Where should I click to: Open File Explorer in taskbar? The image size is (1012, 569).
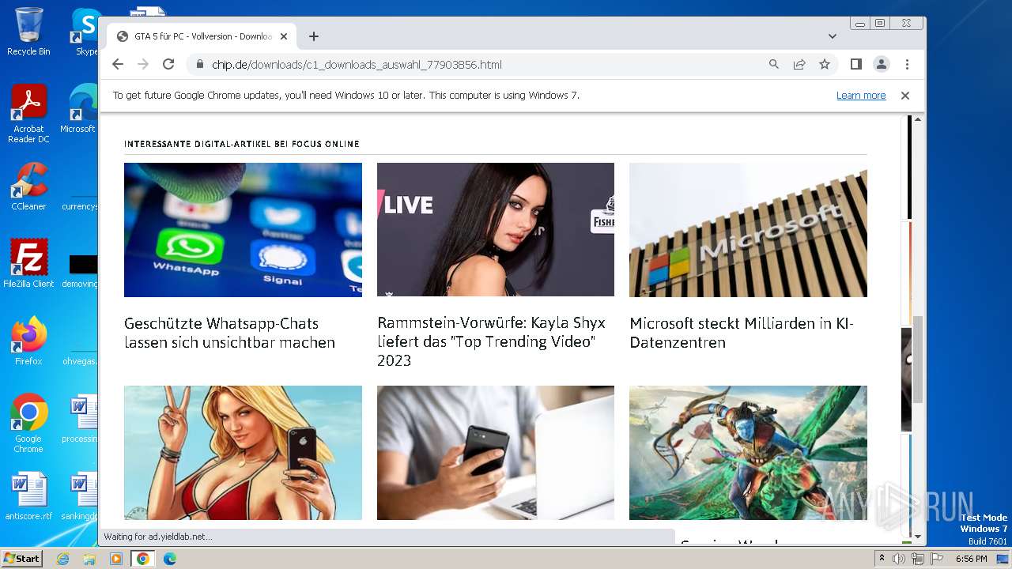click(89, 559)
